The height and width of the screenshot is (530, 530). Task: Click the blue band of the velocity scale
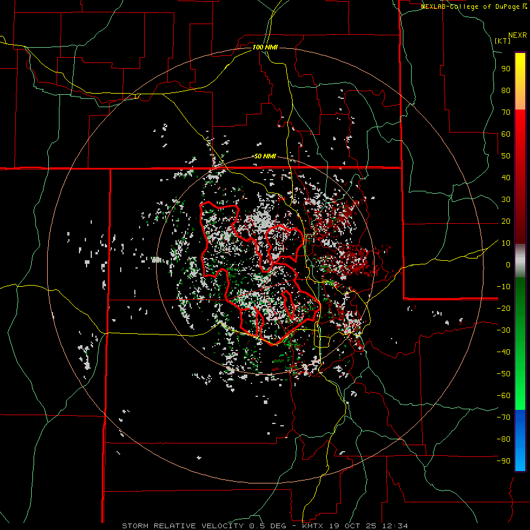[520, 440]
